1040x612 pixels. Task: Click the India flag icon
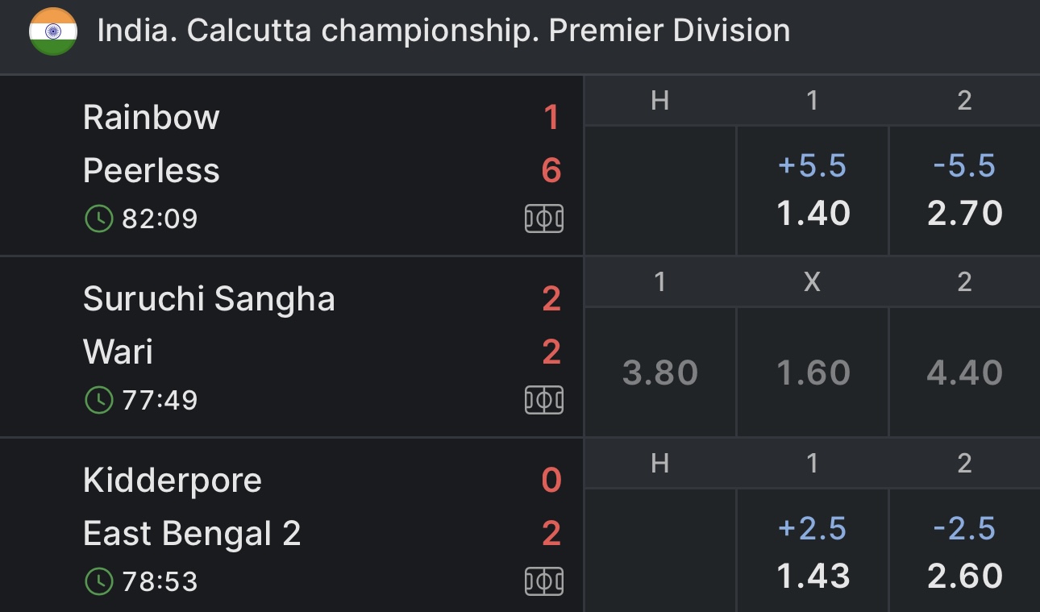coord(53,31)
